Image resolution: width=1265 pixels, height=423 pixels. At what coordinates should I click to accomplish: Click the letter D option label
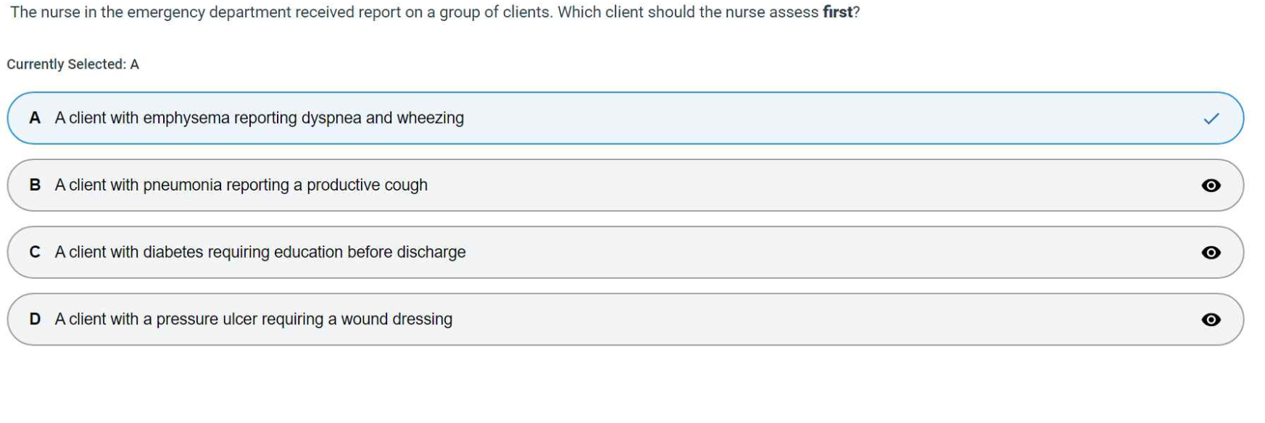click(35, 319)
